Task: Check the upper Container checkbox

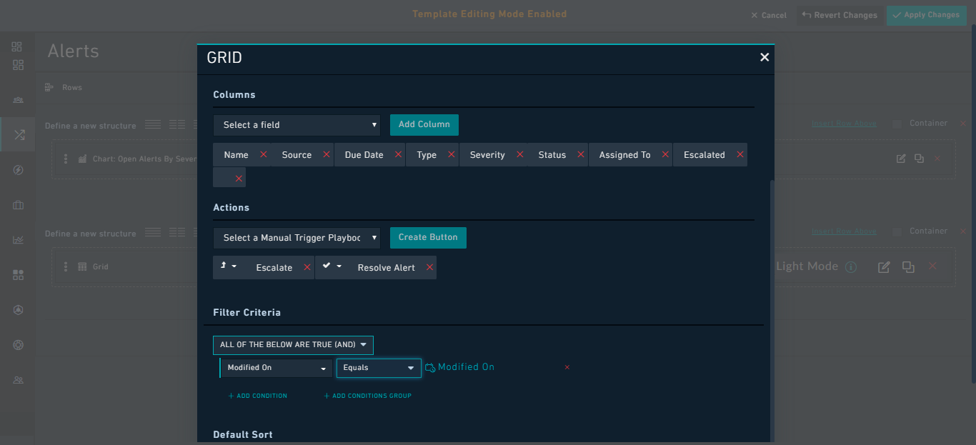Action: pyautogui.click(x=896, y=122)
